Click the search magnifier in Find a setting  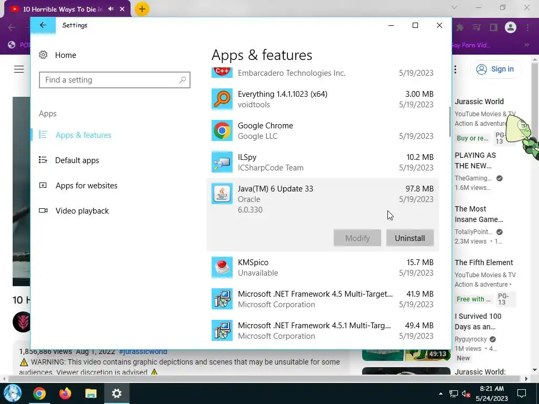click(x=183, y=80)
